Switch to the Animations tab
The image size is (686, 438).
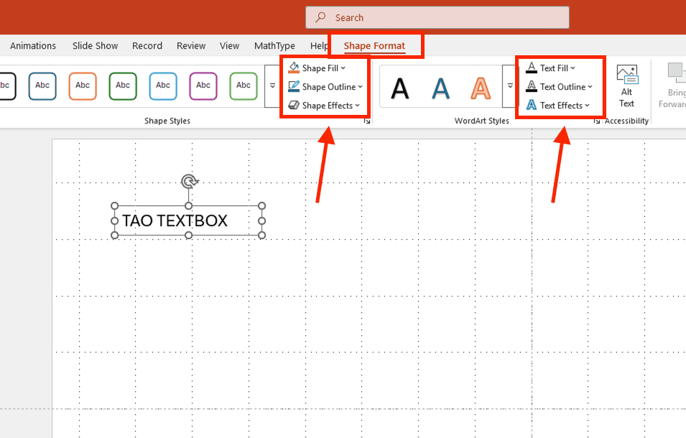pyautogui.click(x=33, y=45)
